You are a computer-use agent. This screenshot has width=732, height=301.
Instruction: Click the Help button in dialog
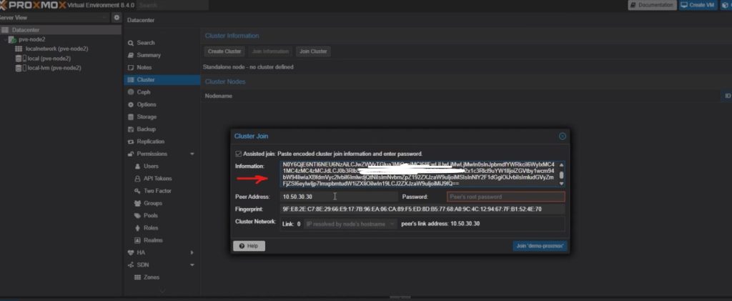tap(249, 246)
